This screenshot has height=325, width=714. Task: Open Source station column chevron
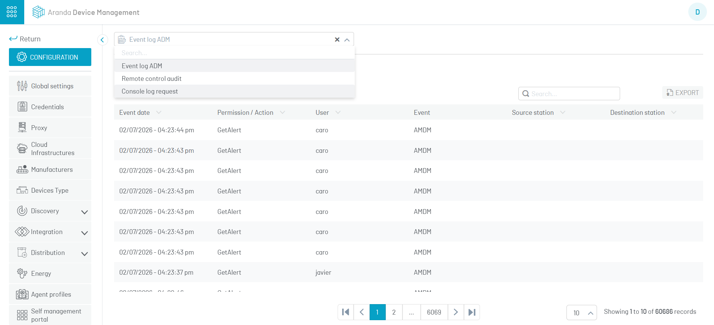point(563,113)
